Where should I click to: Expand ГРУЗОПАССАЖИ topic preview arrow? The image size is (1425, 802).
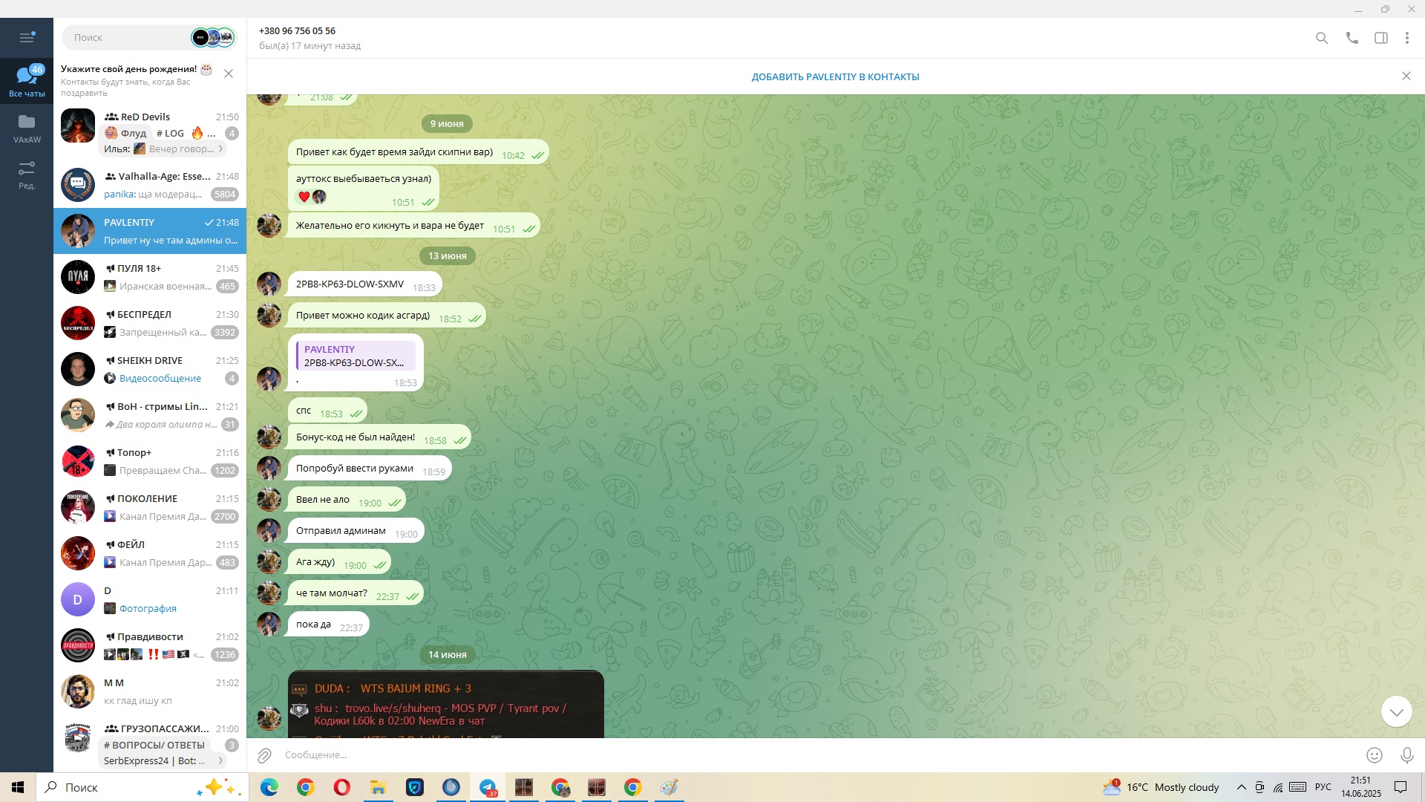point(220,760)
